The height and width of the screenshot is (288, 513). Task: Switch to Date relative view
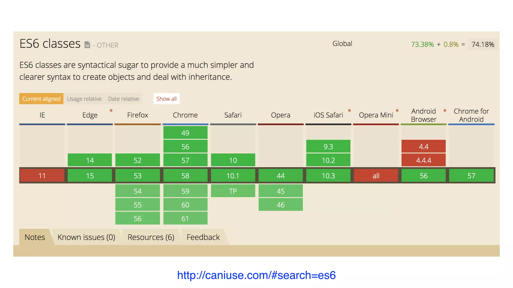123,99
